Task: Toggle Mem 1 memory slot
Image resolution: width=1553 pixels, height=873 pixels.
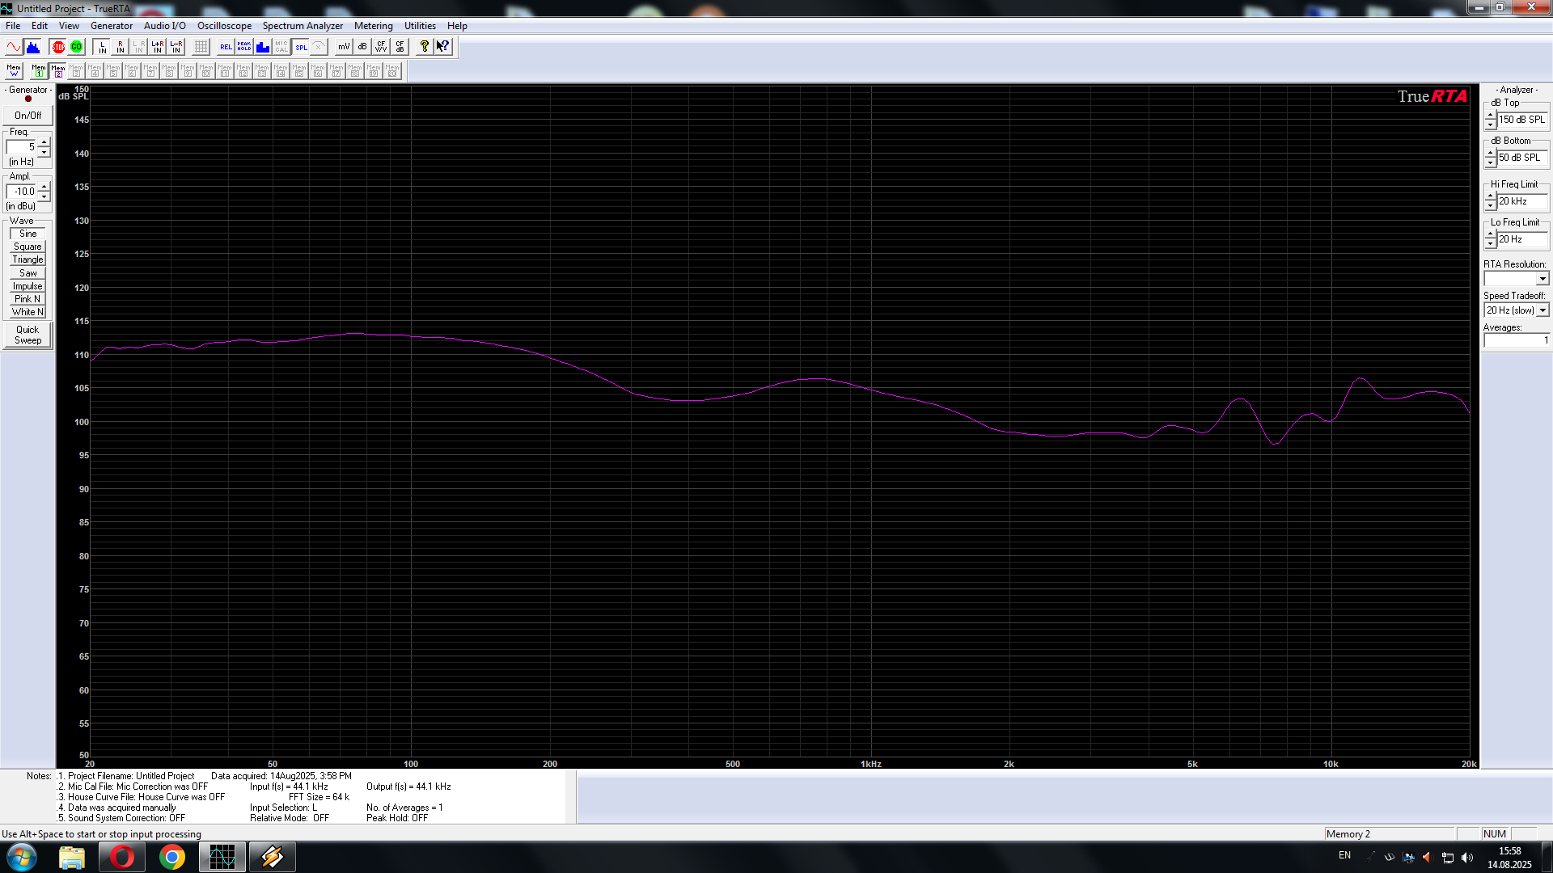Action: [x=39, y=71]
